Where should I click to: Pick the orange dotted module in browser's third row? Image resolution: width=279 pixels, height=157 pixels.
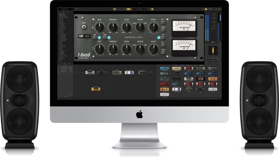coord(213,78)
